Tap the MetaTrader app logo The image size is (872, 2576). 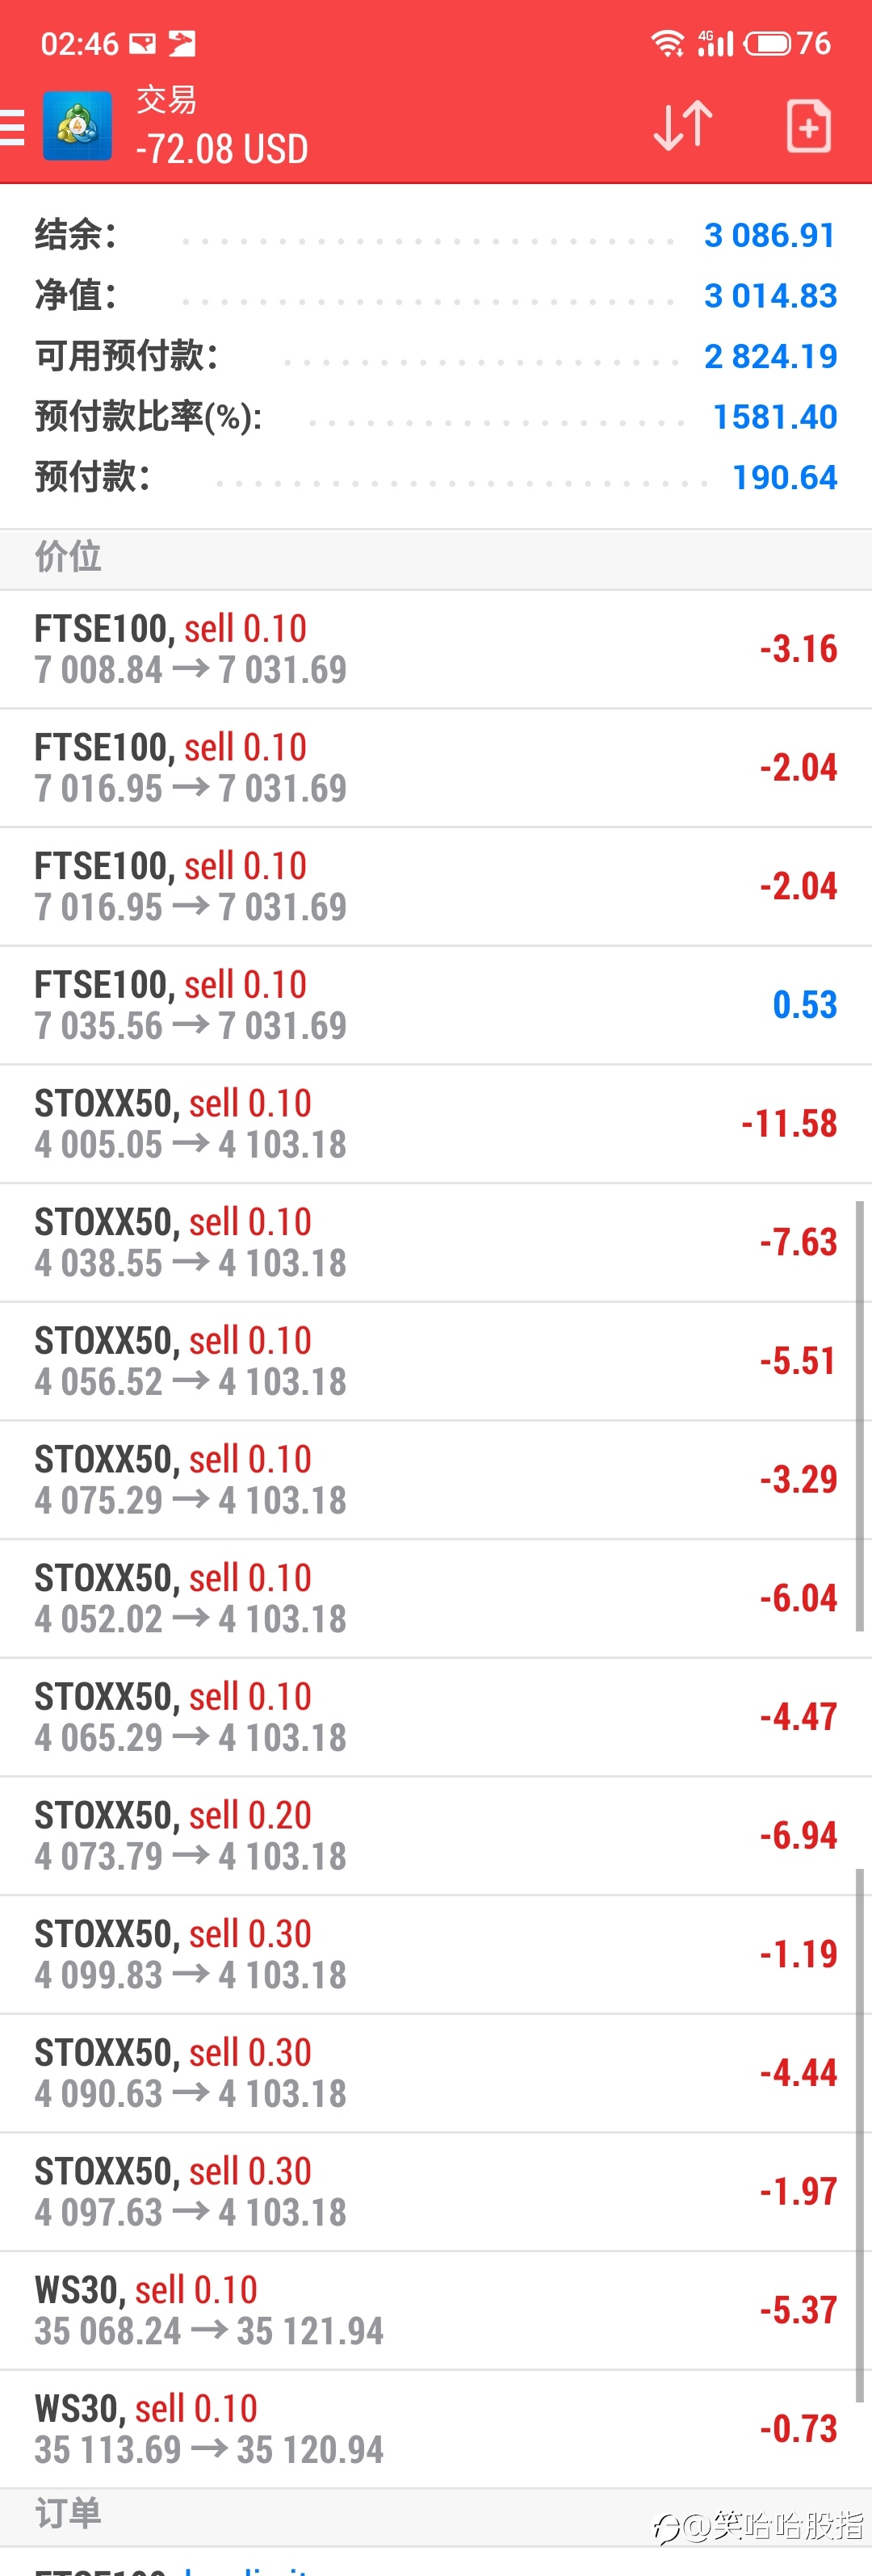(77, 126)
